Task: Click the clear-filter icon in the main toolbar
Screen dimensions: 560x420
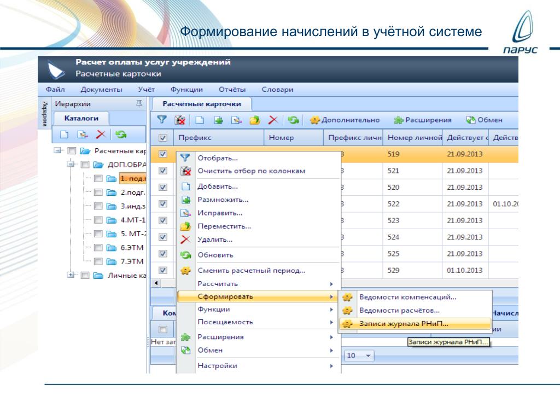Action: 180,120
